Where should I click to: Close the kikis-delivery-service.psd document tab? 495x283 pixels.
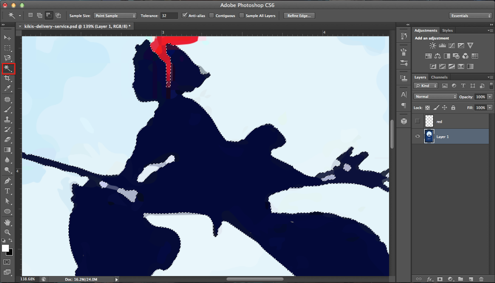pos(20,26)
